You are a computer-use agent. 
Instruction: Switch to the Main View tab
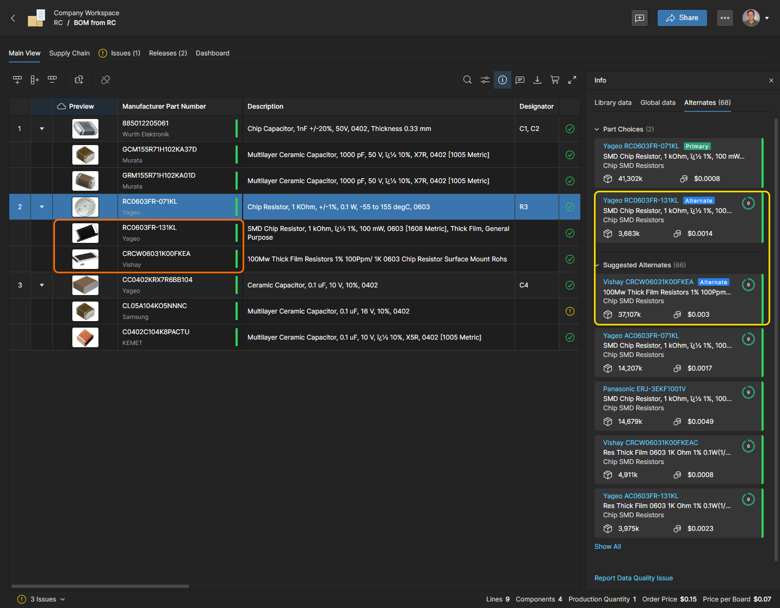[x=24, y=53]
